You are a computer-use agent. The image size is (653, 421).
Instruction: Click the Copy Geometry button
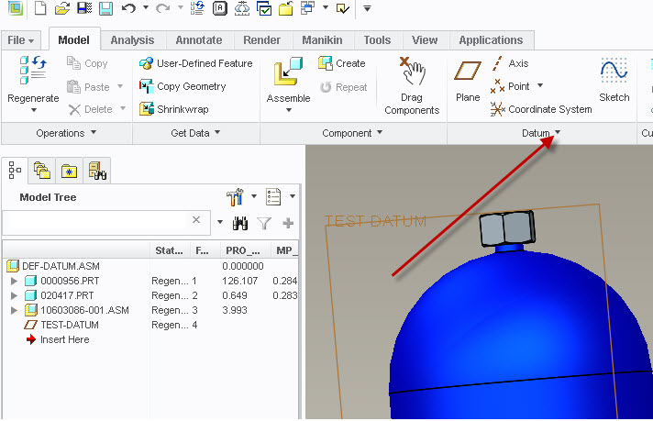coord(183,86)
